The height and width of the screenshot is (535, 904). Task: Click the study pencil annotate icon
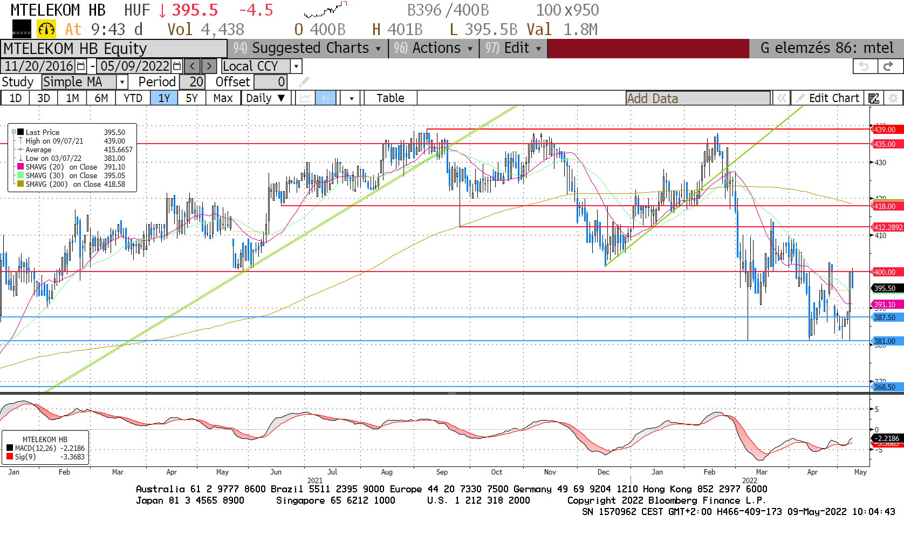point(304,82)
